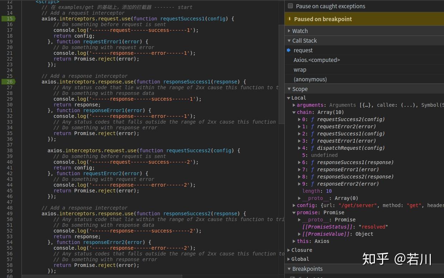Collapse the Call Stack section
Screen dimensions: 444x278
click(x=289, y=40)
